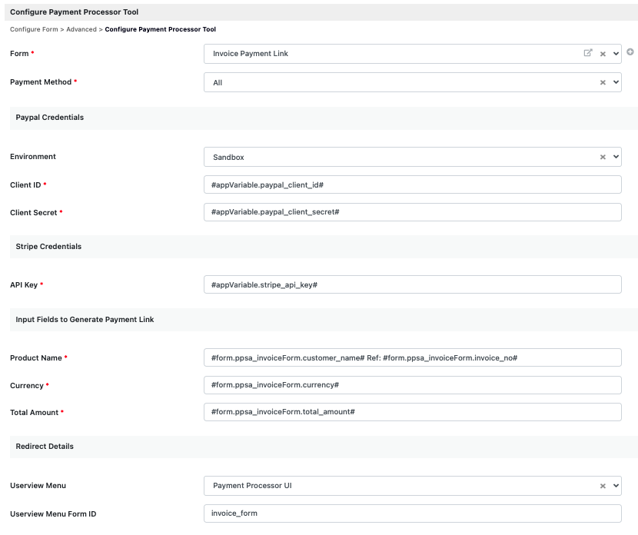This screenshot has width=638, height=535.
Task: Clear the Sandbox Environment selection with the X
Action: click(x=603, y=157)
